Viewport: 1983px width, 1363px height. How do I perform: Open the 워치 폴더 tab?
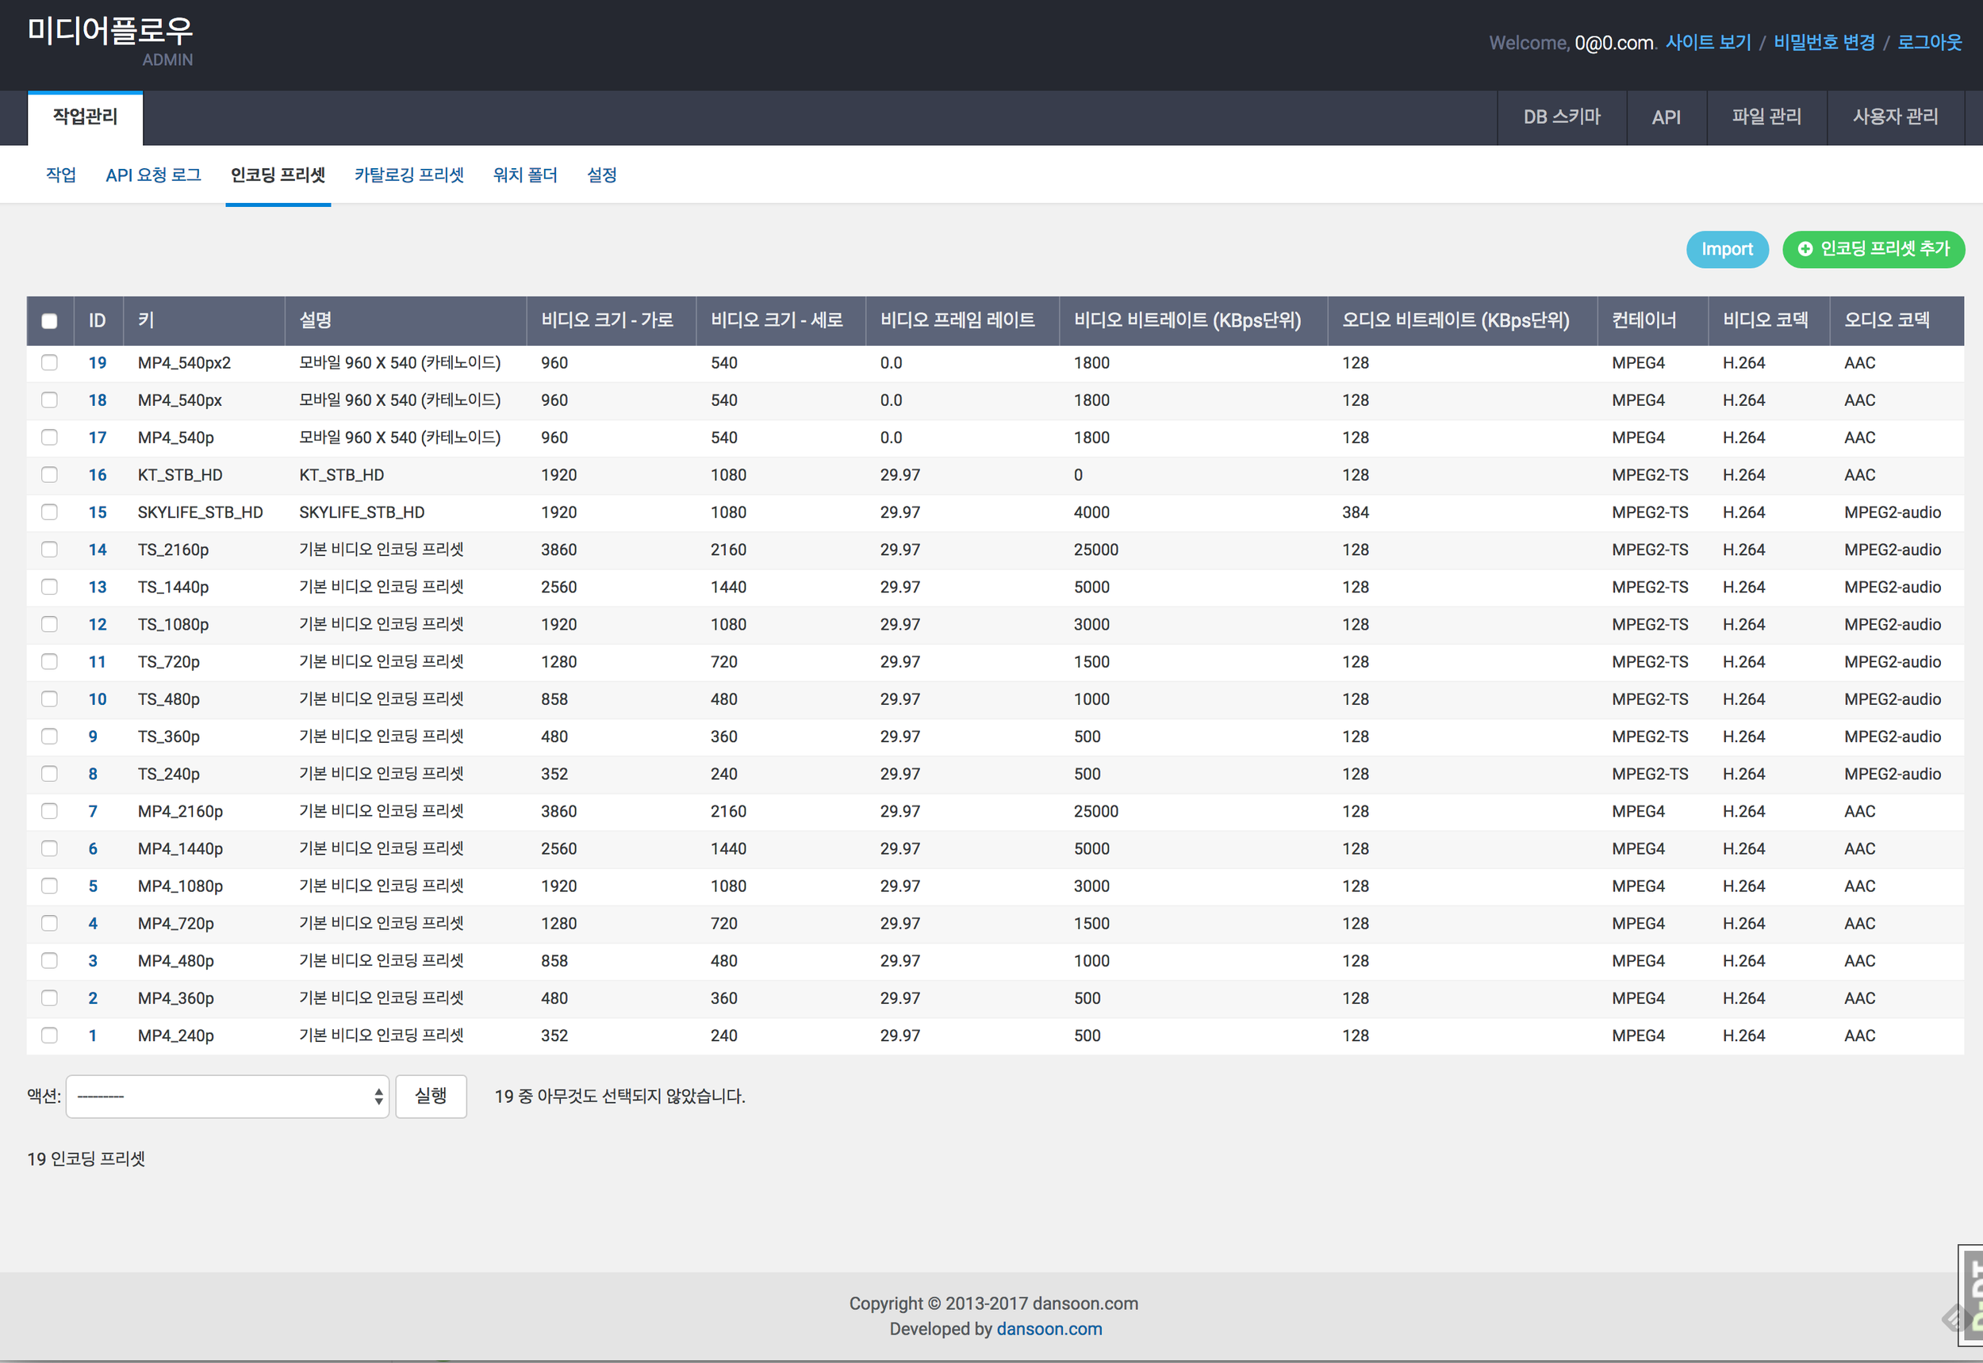(524, 175)
